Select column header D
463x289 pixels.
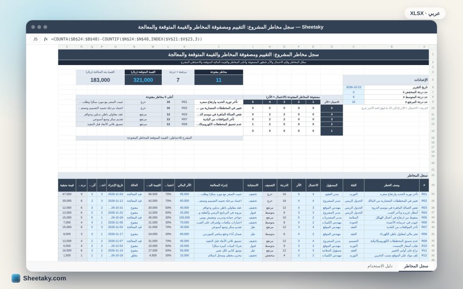[x=331, y=47]
